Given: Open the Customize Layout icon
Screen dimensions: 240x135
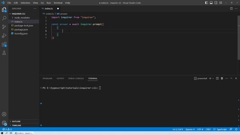Looking at the screenshot, I should 220,3.
